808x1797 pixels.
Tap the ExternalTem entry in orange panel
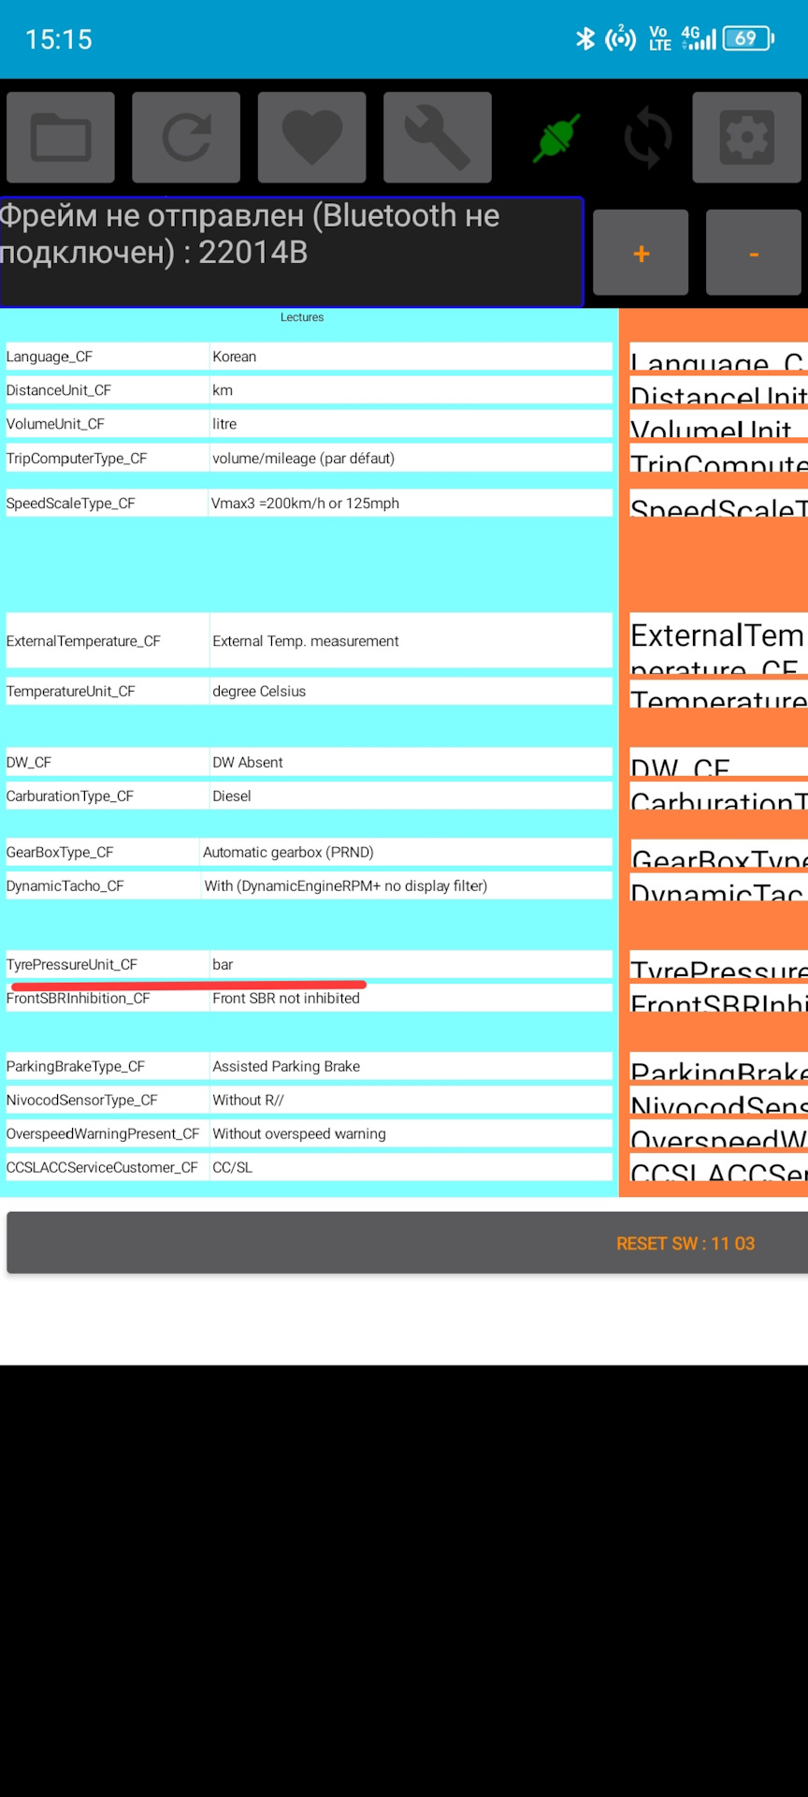click(x=718, y=641)
